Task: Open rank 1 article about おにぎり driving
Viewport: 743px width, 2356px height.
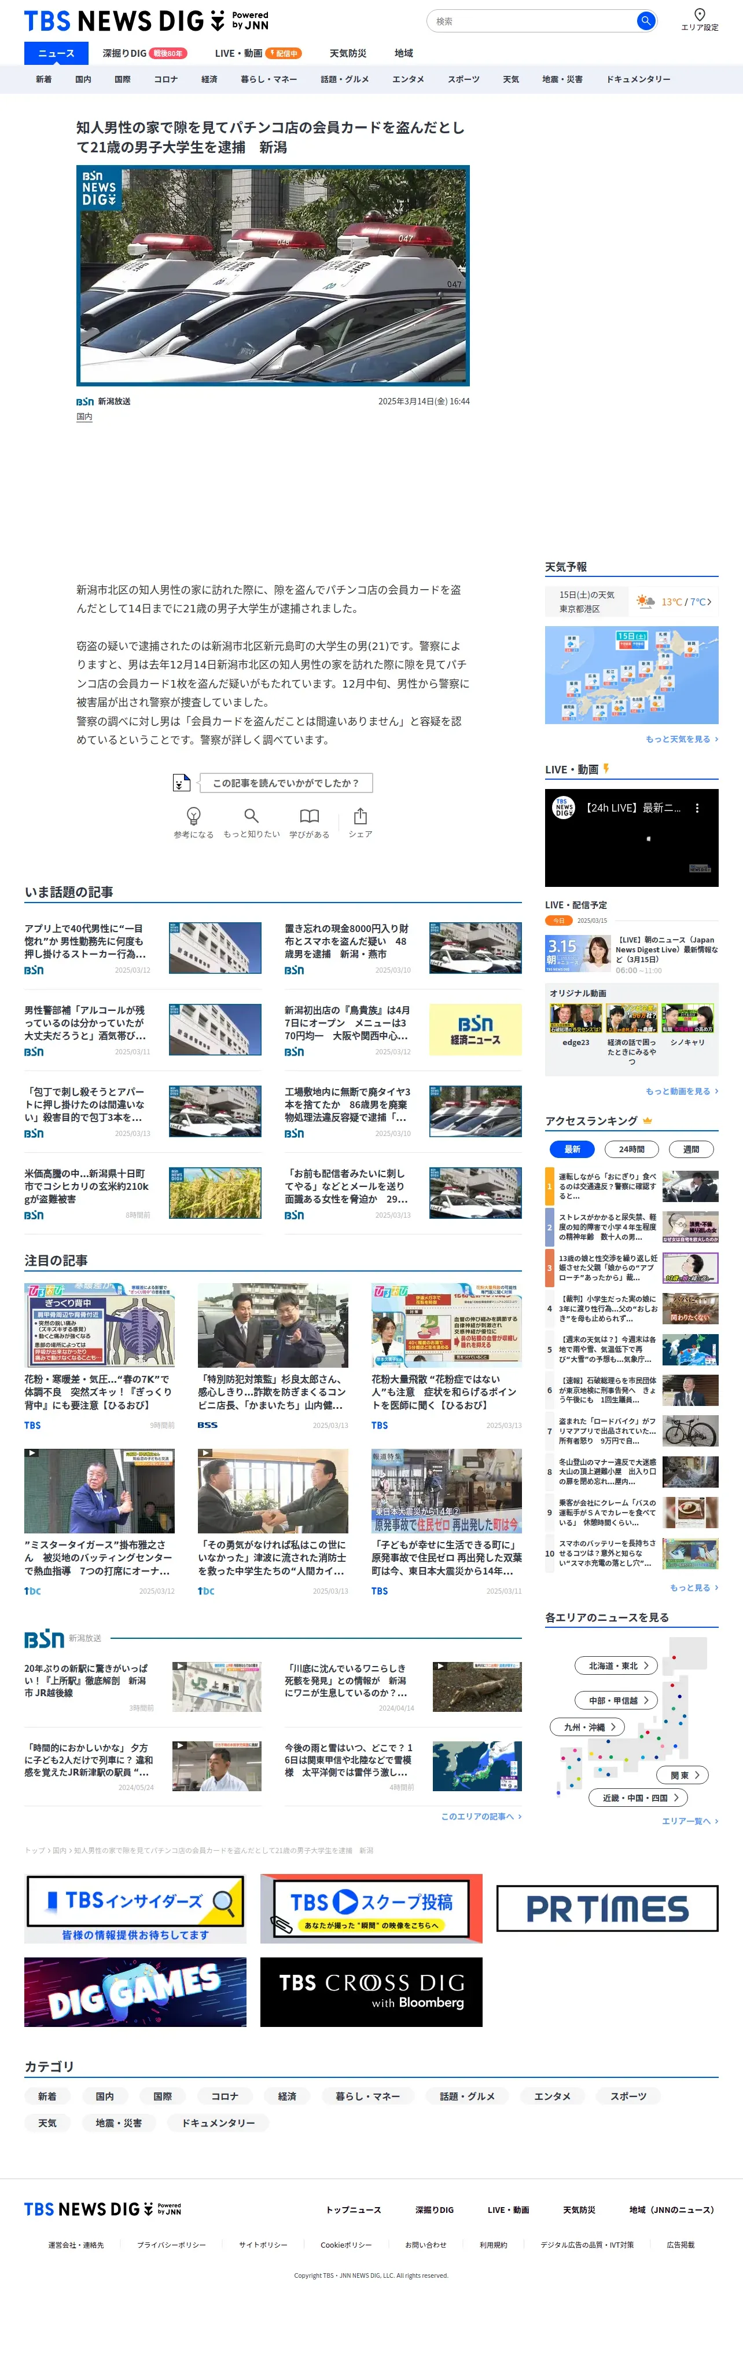Action: pyautogui.click(x=632, y=1185)
